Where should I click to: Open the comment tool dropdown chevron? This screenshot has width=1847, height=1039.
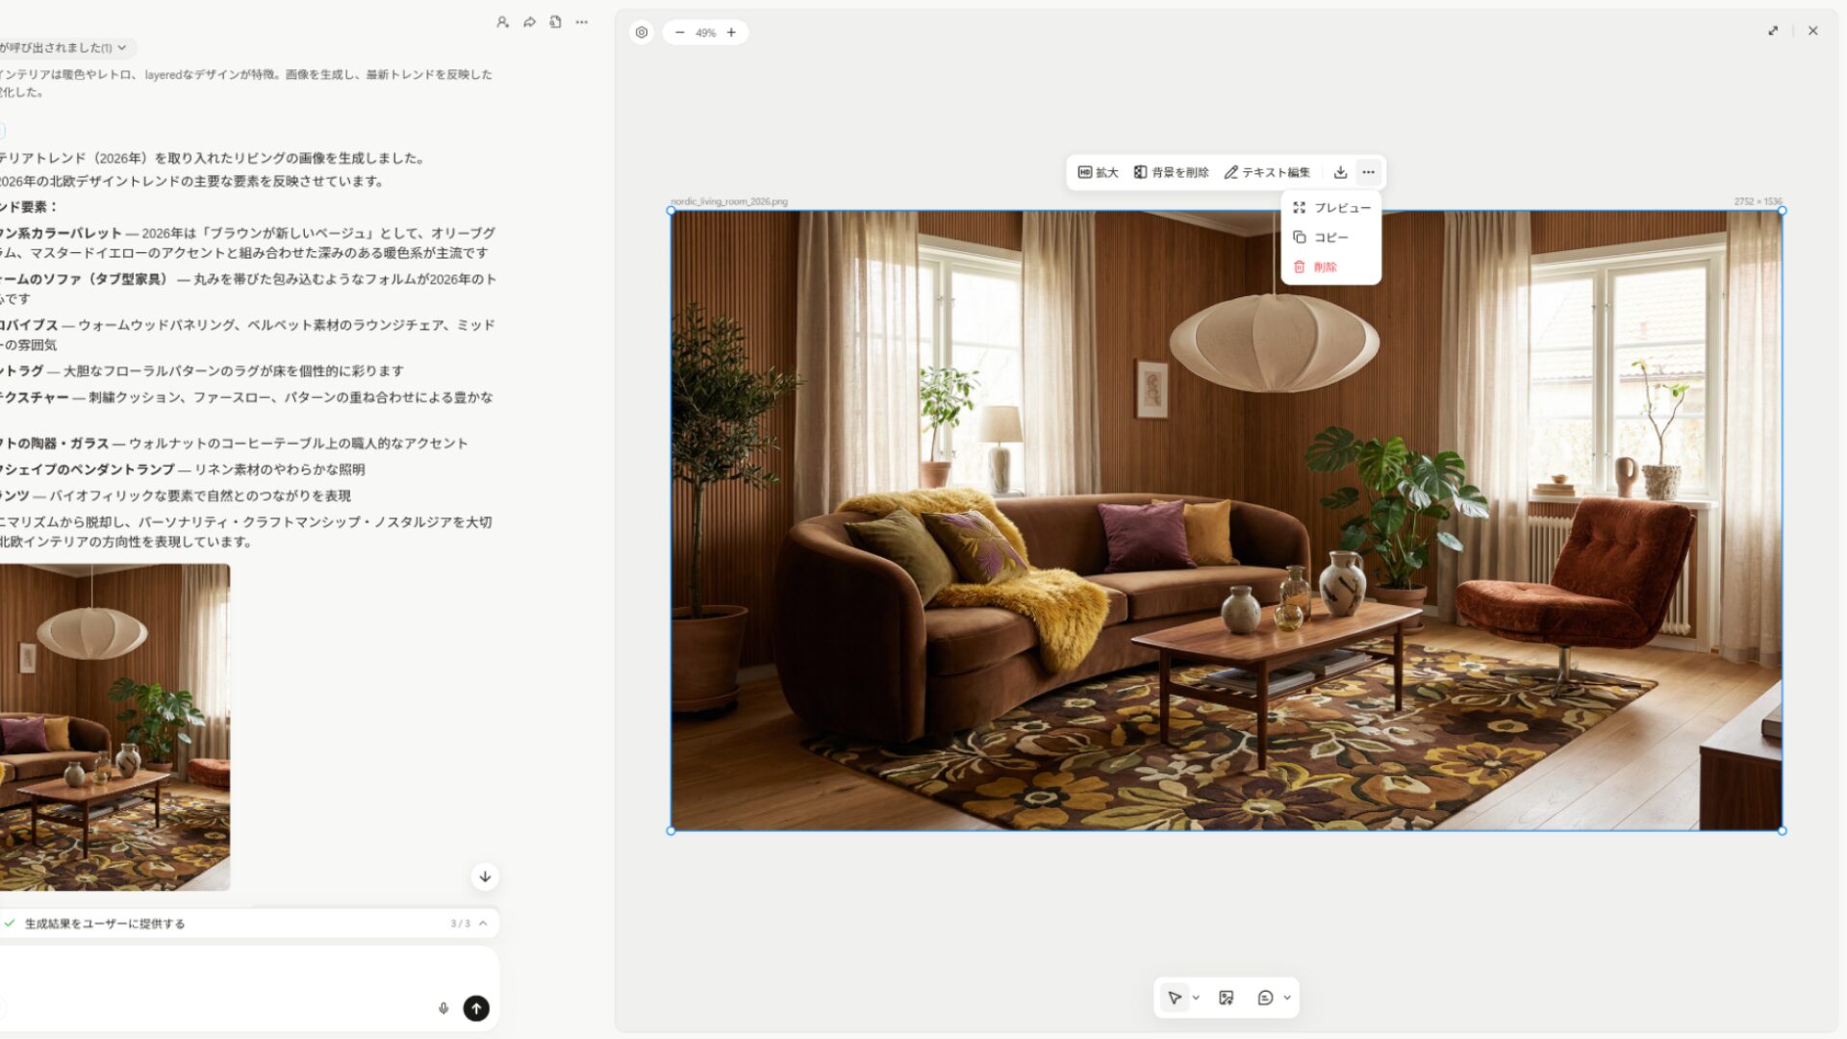click(1287, 998)
